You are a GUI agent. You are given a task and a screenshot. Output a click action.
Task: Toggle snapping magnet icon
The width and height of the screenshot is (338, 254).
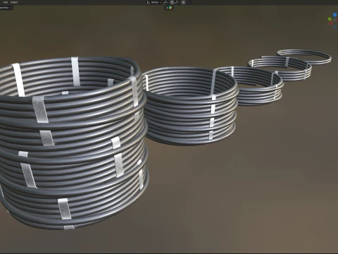click(172, 2)
